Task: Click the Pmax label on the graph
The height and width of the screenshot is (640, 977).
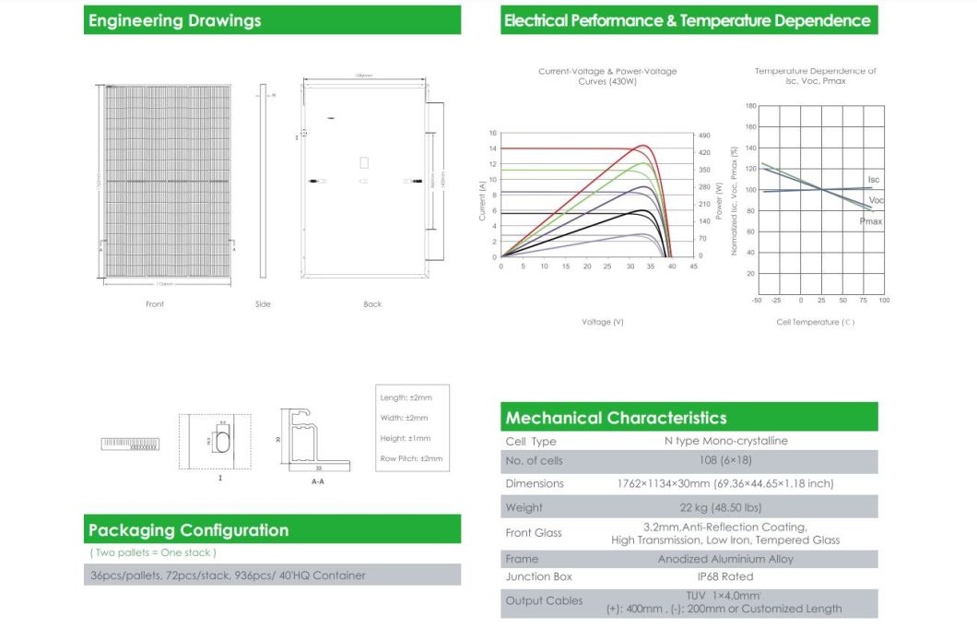Action: click(x=872, y=222)
